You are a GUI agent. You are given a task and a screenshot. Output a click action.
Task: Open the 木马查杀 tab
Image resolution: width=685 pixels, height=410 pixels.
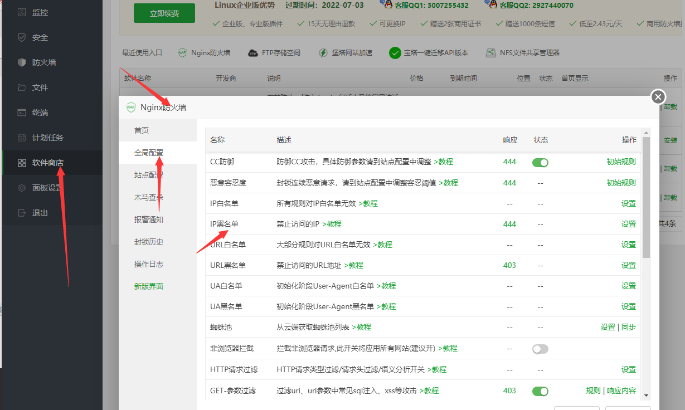158,197
